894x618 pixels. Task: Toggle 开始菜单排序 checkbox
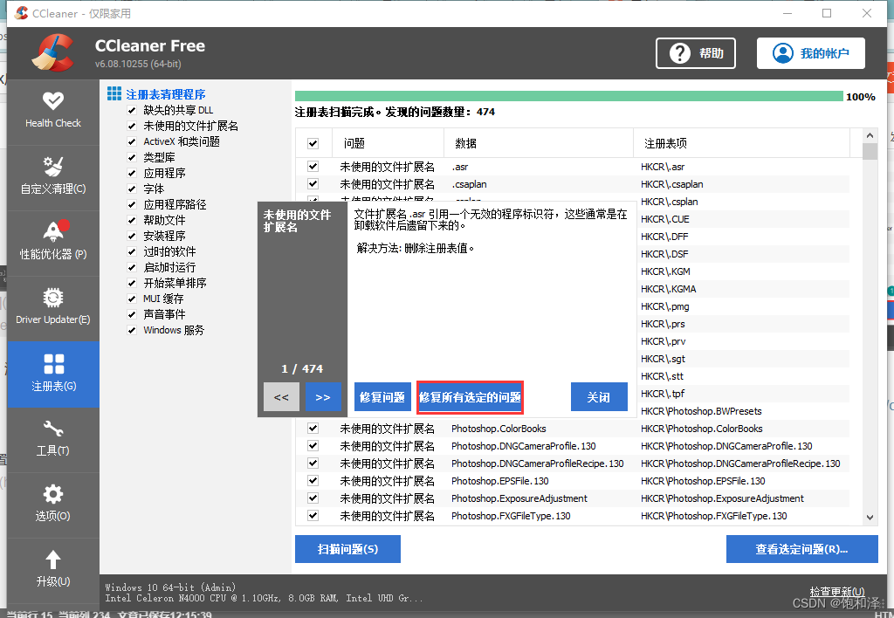[x=132, y=284]
